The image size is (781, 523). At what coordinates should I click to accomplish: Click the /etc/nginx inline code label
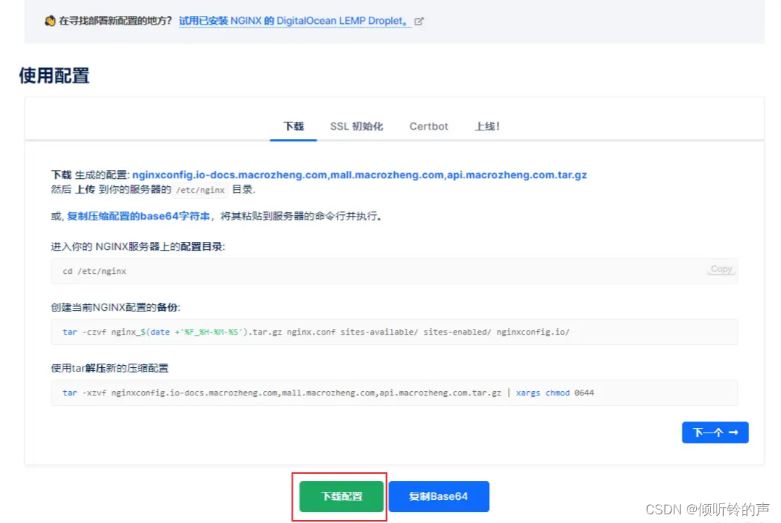[x=200, y=190]
